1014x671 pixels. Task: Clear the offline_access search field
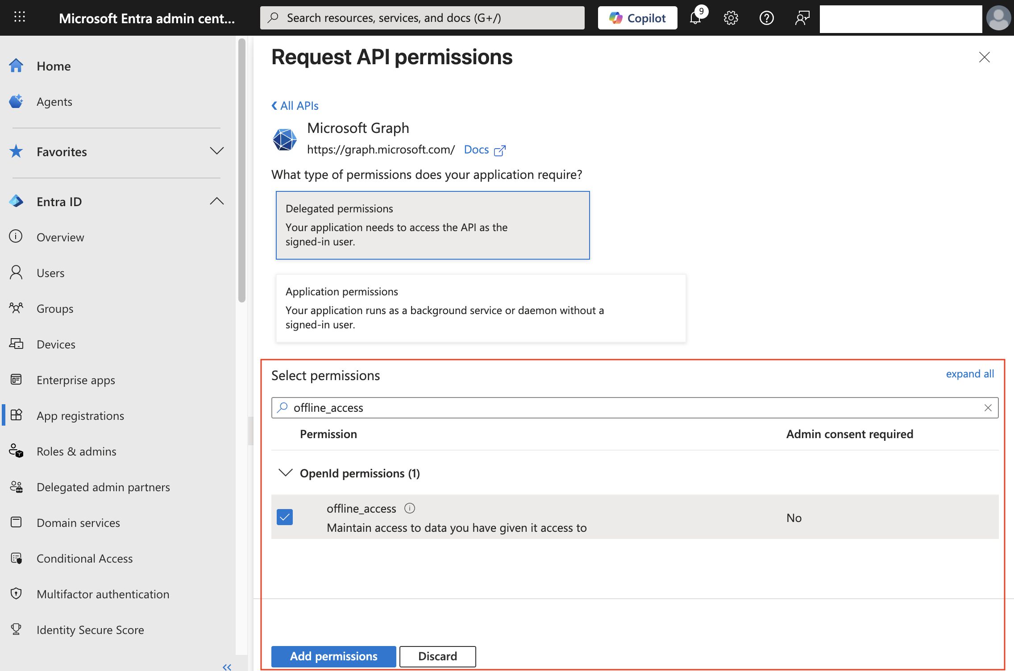pyautogui.click(x=988, y=407)
